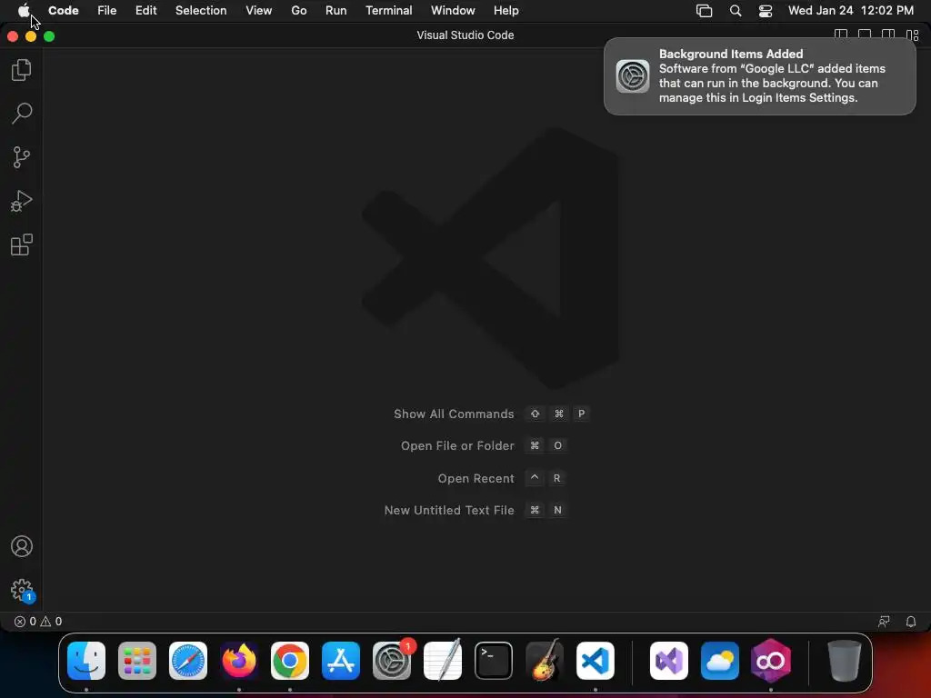This screenshot has height=698, width=931.
Task: Open the Manage gear menu
Action: coord(23,591)
